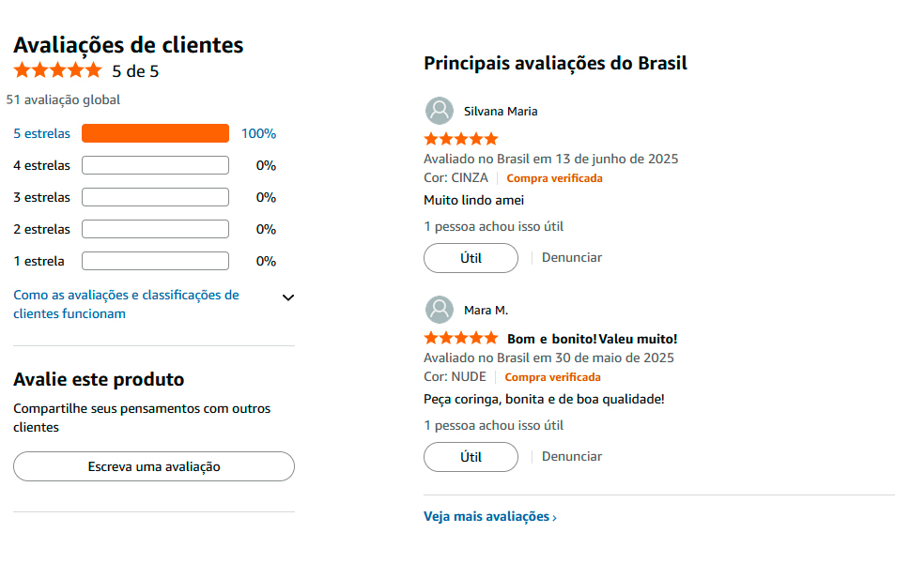Filter reviews by 1 estrela
The height and width of the screenshot is (563, 911).
pyautogui.click(x=38, y=261)
